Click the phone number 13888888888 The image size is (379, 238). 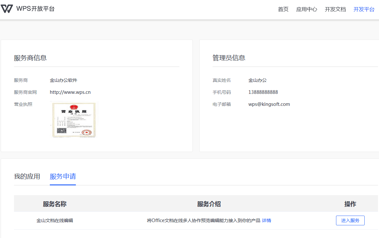click(x=263, y=92)
